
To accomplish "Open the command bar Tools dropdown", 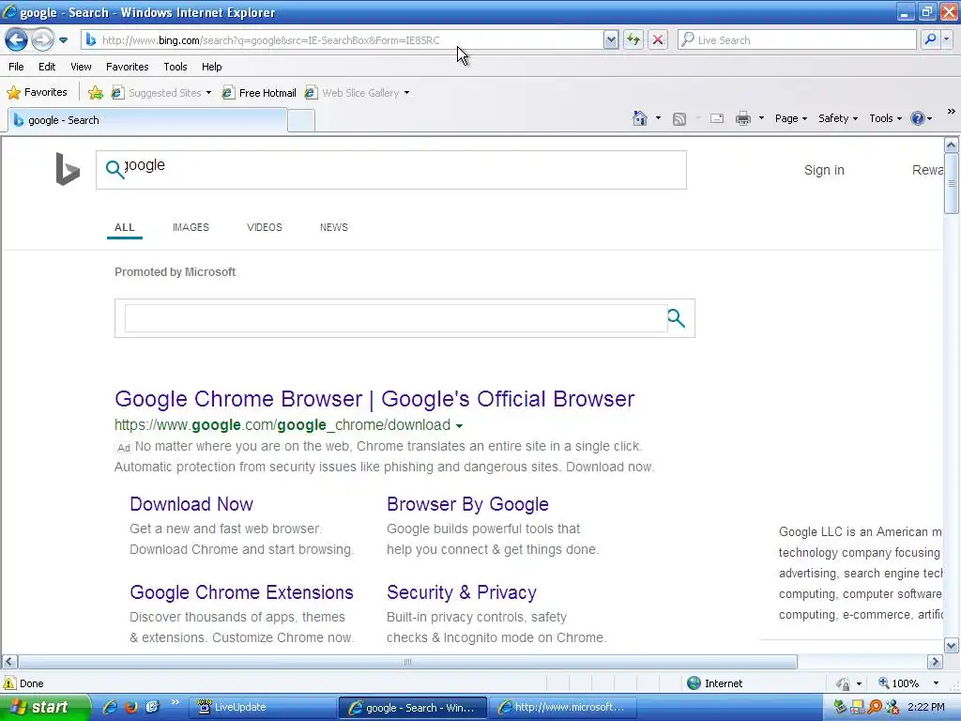I will (x=886, y=118).
